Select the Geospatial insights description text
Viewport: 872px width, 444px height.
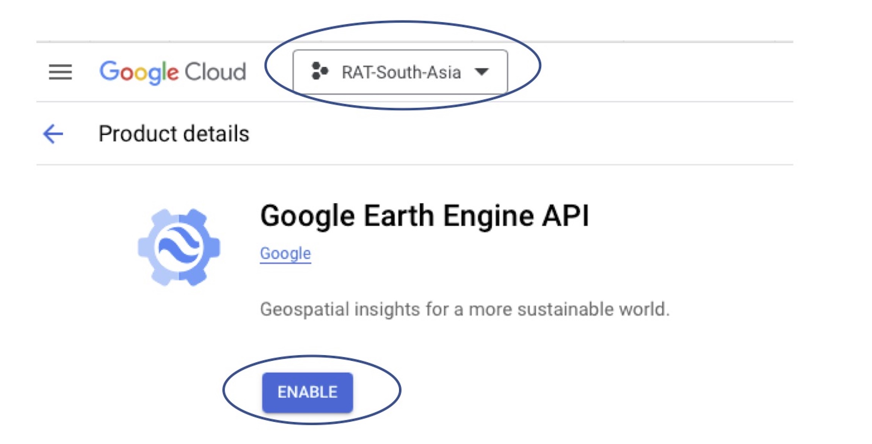click(x=465, y=309)
